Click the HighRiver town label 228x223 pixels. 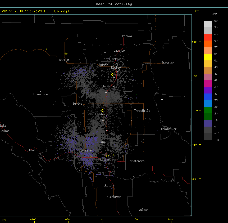(114, 197)
